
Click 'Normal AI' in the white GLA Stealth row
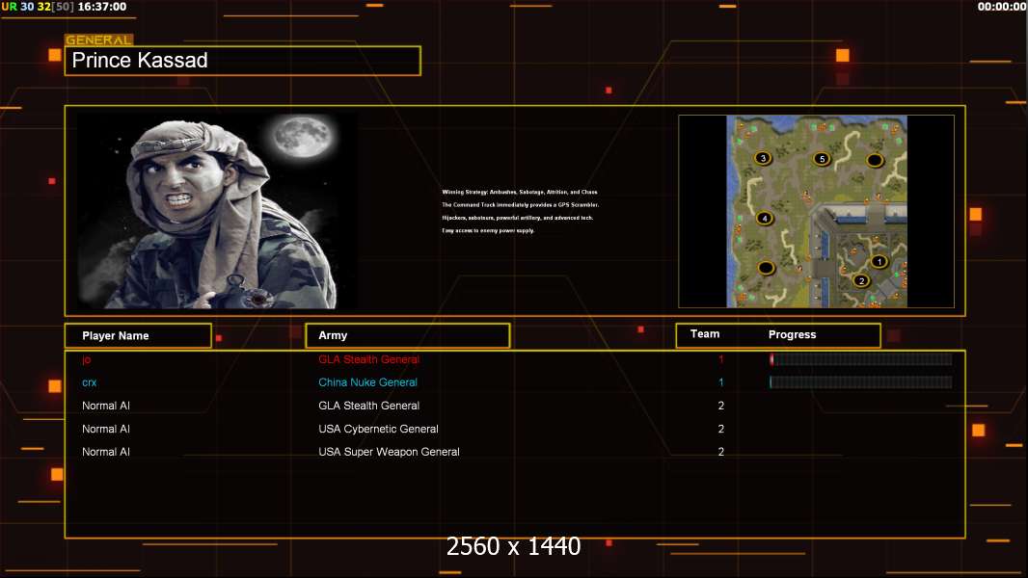pos(105,406)
